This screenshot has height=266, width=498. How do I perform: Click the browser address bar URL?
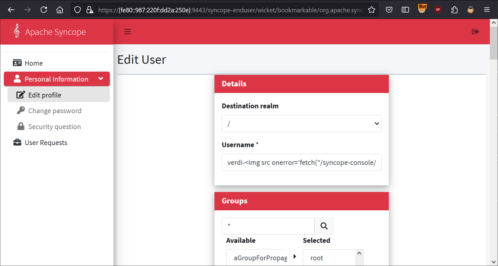pyautogui.click(x=231, y=10)
